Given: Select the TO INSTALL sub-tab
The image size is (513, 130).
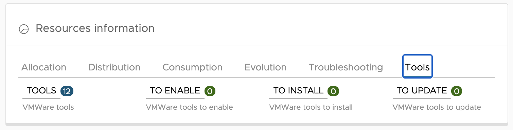Looking at the screenshot, I should (x=298, y=91).
